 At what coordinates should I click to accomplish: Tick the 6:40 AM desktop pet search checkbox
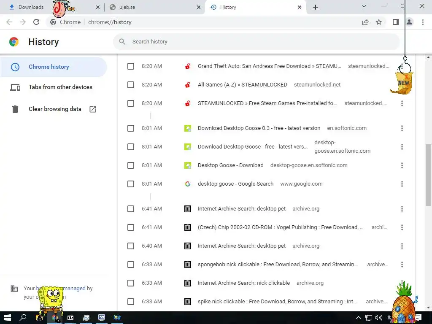(131, 246)
